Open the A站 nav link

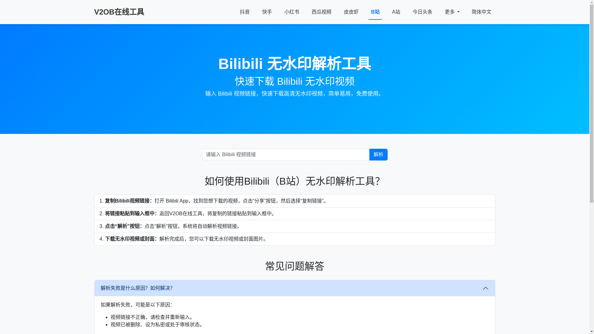coord(396,12)
